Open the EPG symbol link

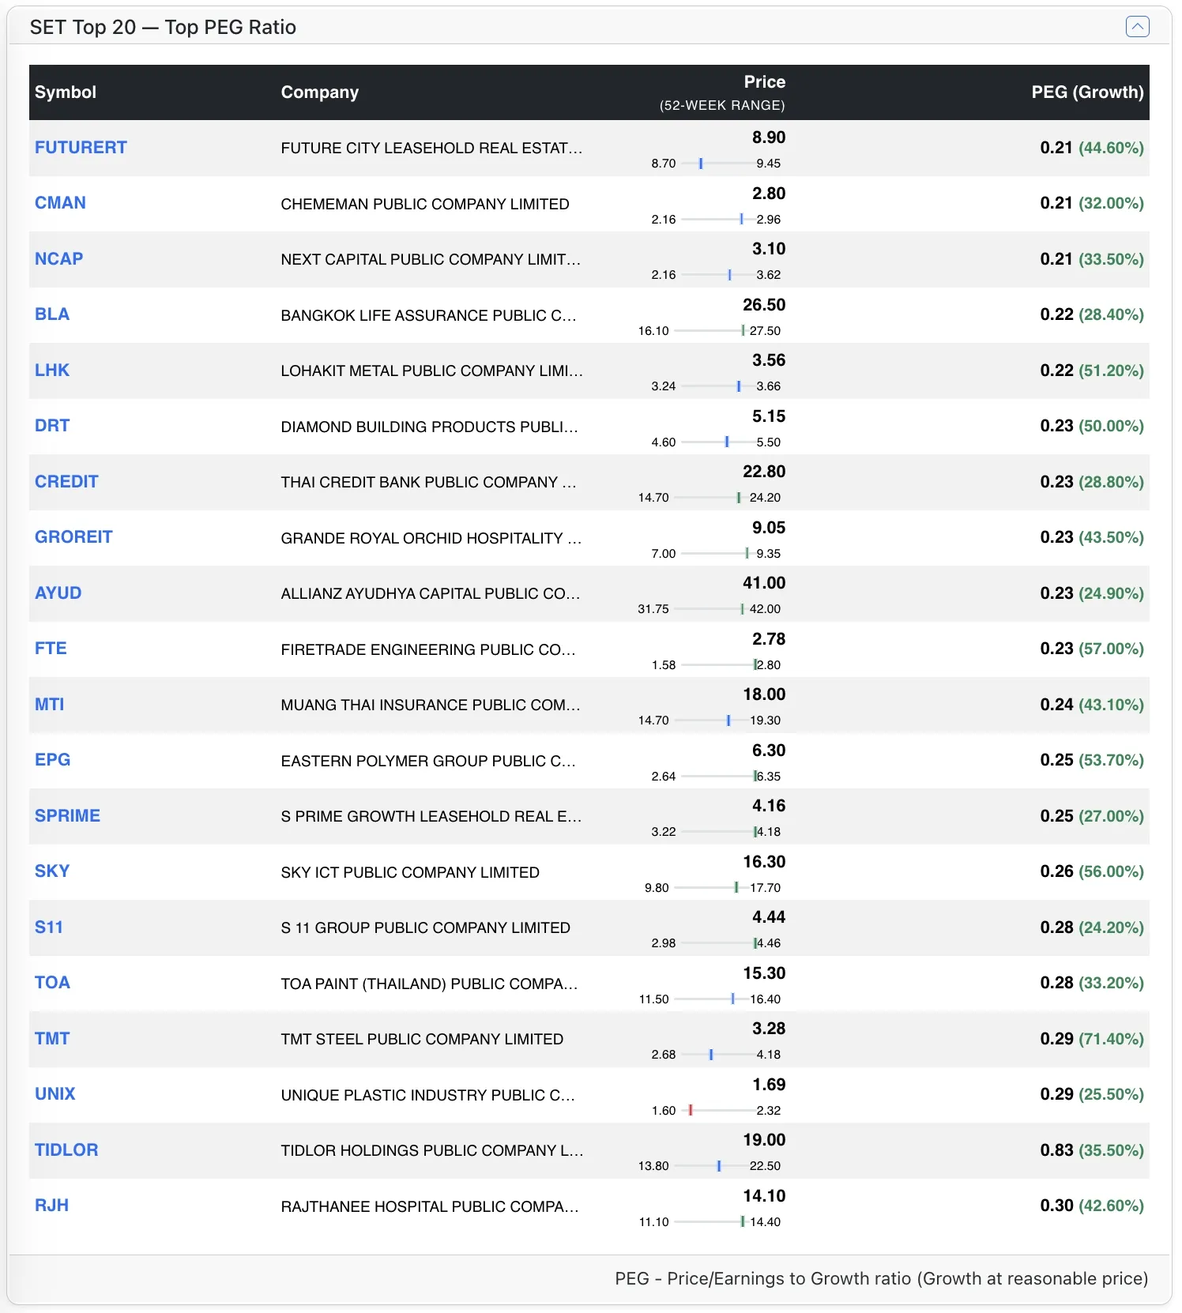[53, 760]
